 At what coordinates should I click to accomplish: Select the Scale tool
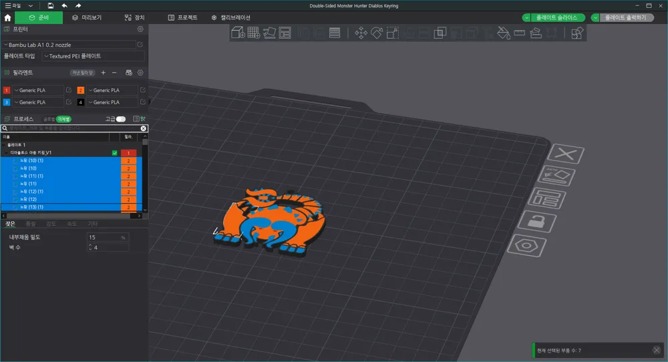[x=392, y=33]
